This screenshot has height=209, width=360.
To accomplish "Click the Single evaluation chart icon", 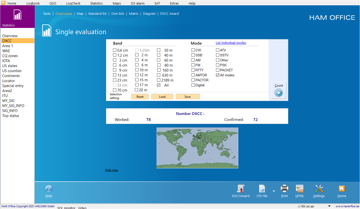I will (47, 30).
